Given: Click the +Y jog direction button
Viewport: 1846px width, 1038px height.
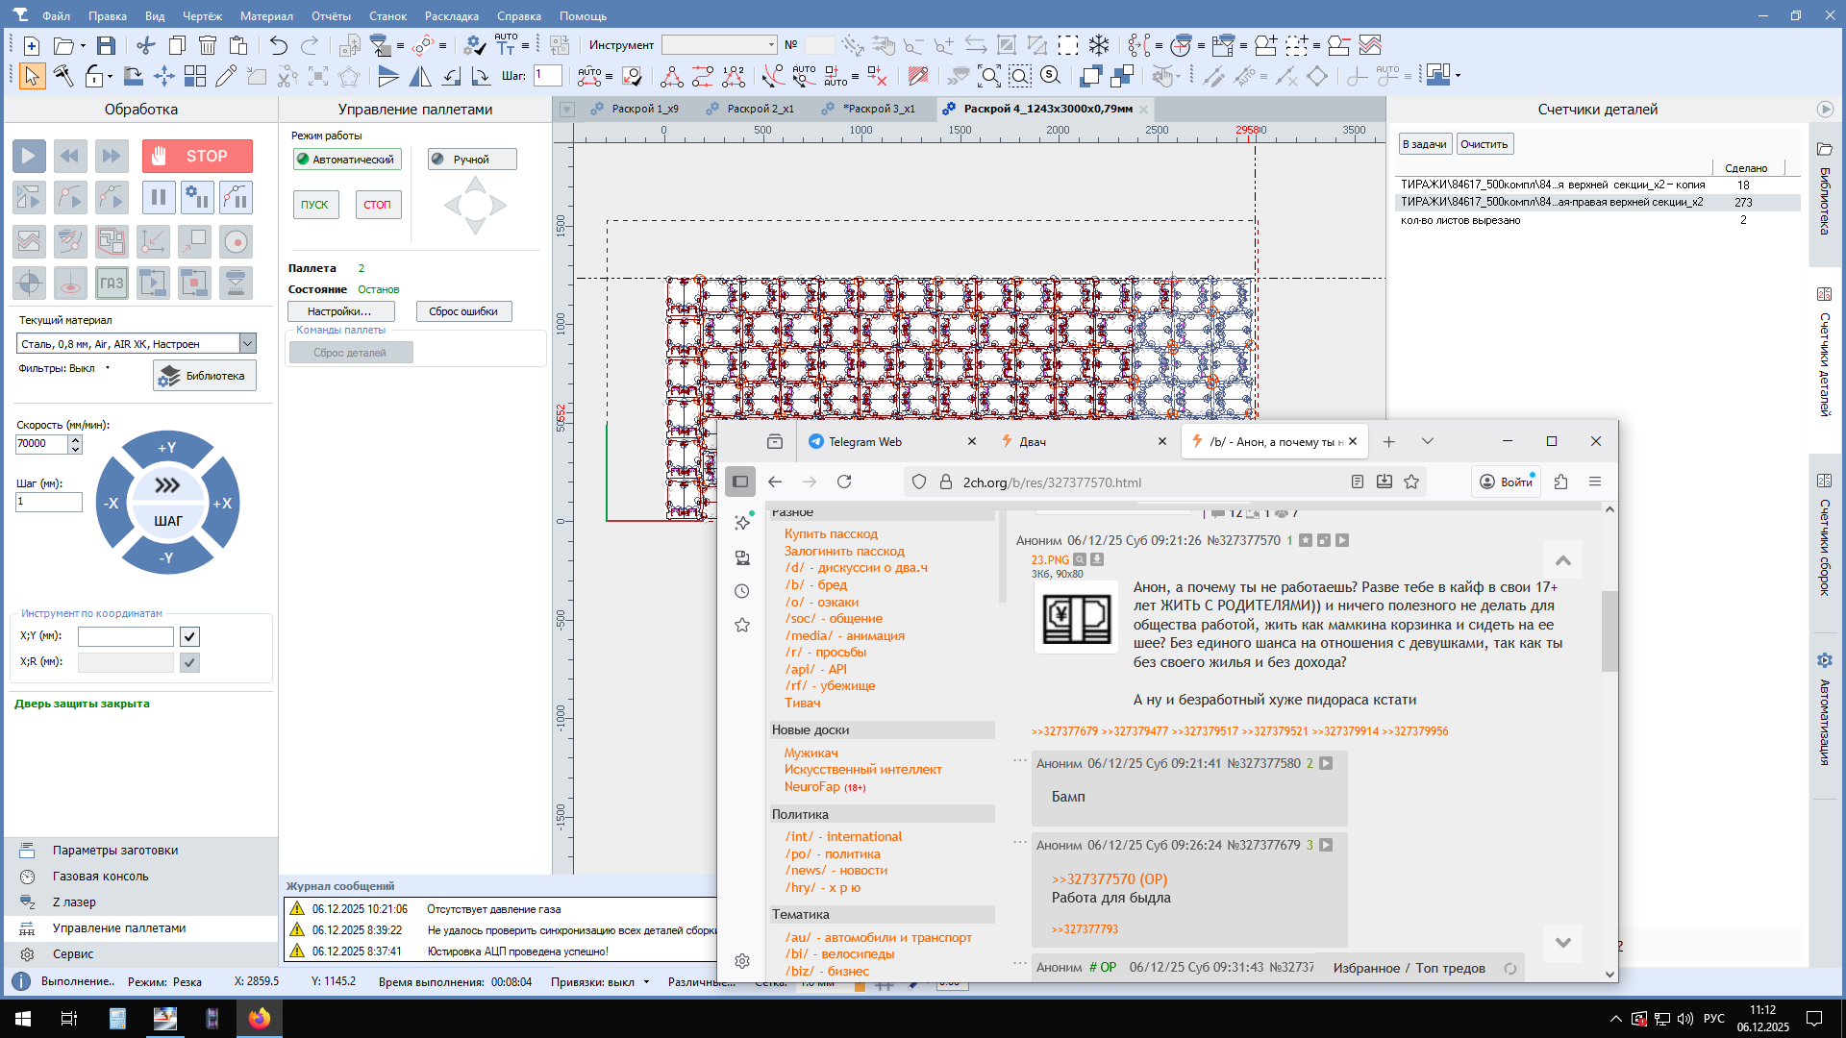Looking at the screenshot, I should coord(167,447).
